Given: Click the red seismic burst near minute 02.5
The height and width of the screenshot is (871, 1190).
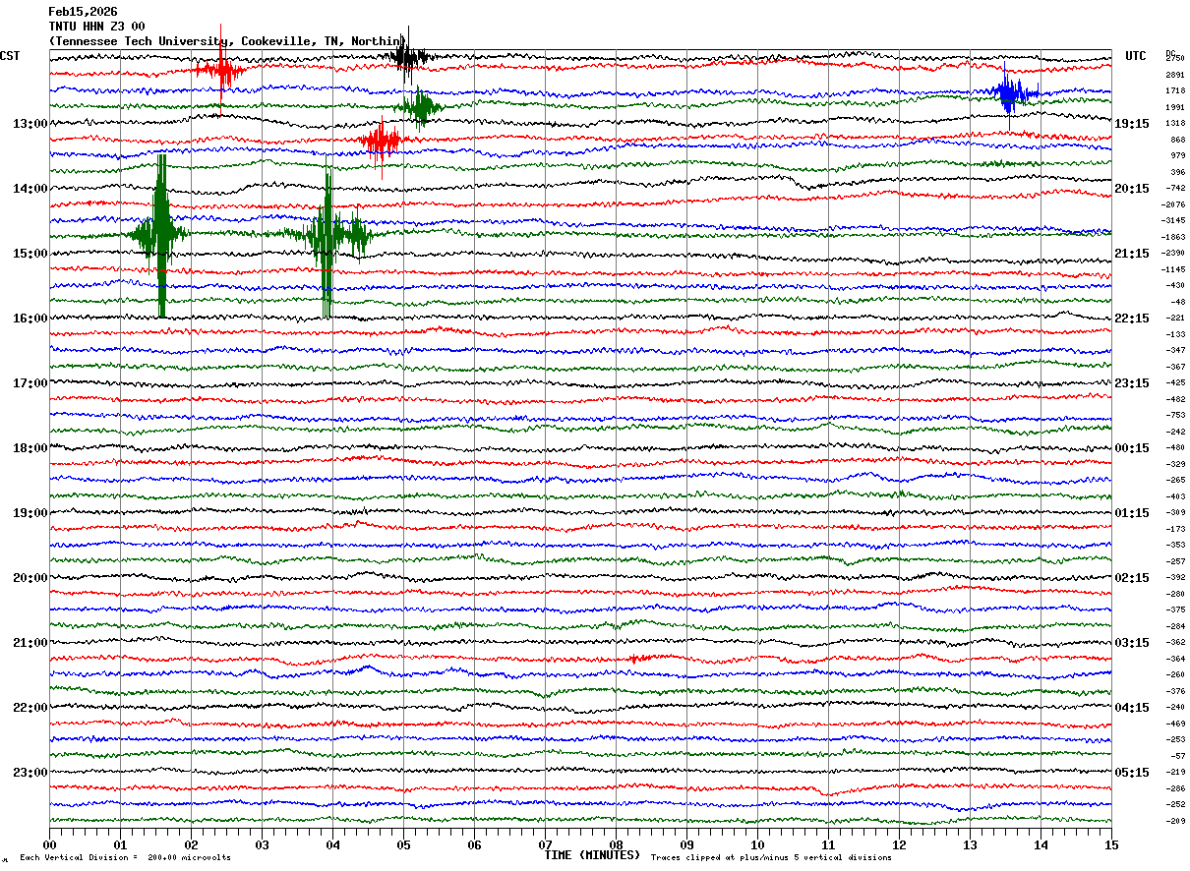Looking at the screenshot, I should point(221,70).
